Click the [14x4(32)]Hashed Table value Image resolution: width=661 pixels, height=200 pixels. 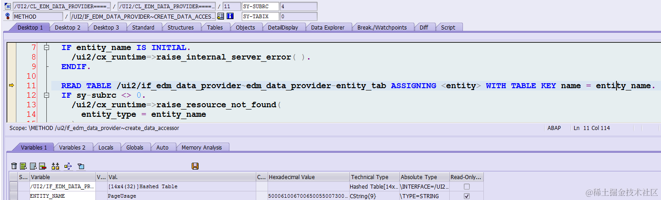click(181, 186)
